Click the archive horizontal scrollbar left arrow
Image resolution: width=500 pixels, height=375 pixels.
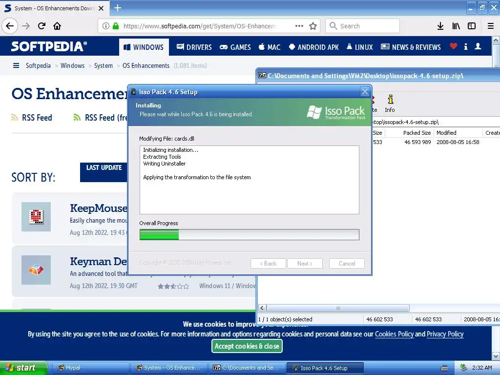coord(262,308)
